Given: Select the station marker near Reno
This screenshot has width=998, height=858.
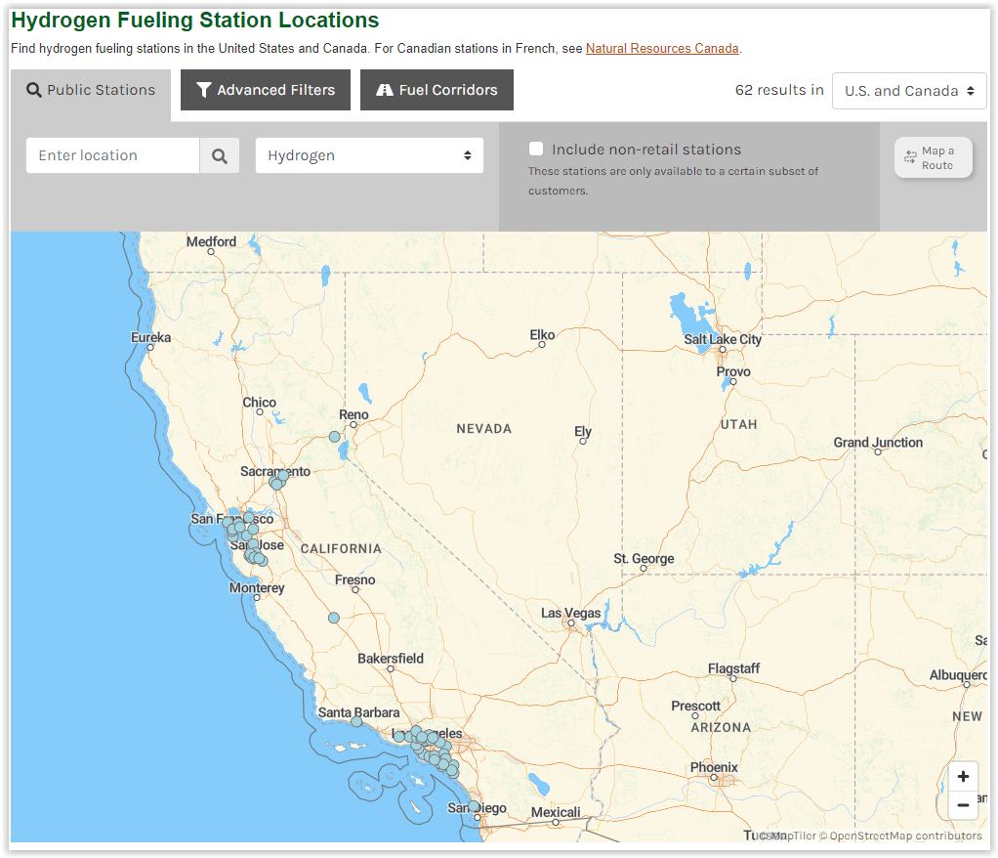Looking at the screenshot, I should [335, 437].
